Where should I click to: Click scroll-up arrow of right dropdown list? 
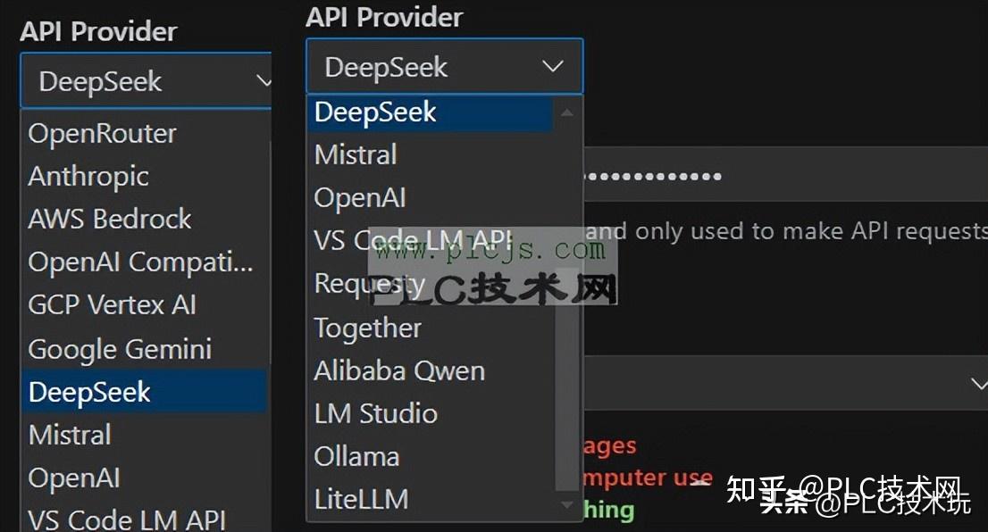coord(567,112)
